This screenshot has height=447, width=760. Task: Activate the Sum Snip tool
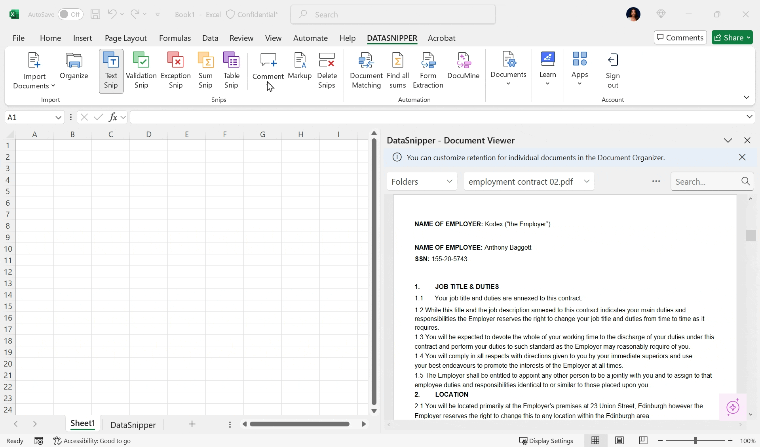point(205,71)
